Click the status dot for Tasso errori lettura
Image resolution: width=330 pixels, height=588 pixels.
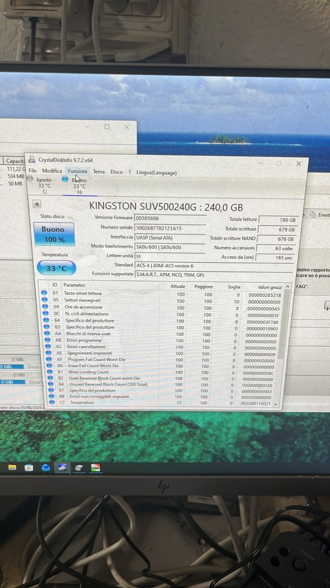coord(44,293)
